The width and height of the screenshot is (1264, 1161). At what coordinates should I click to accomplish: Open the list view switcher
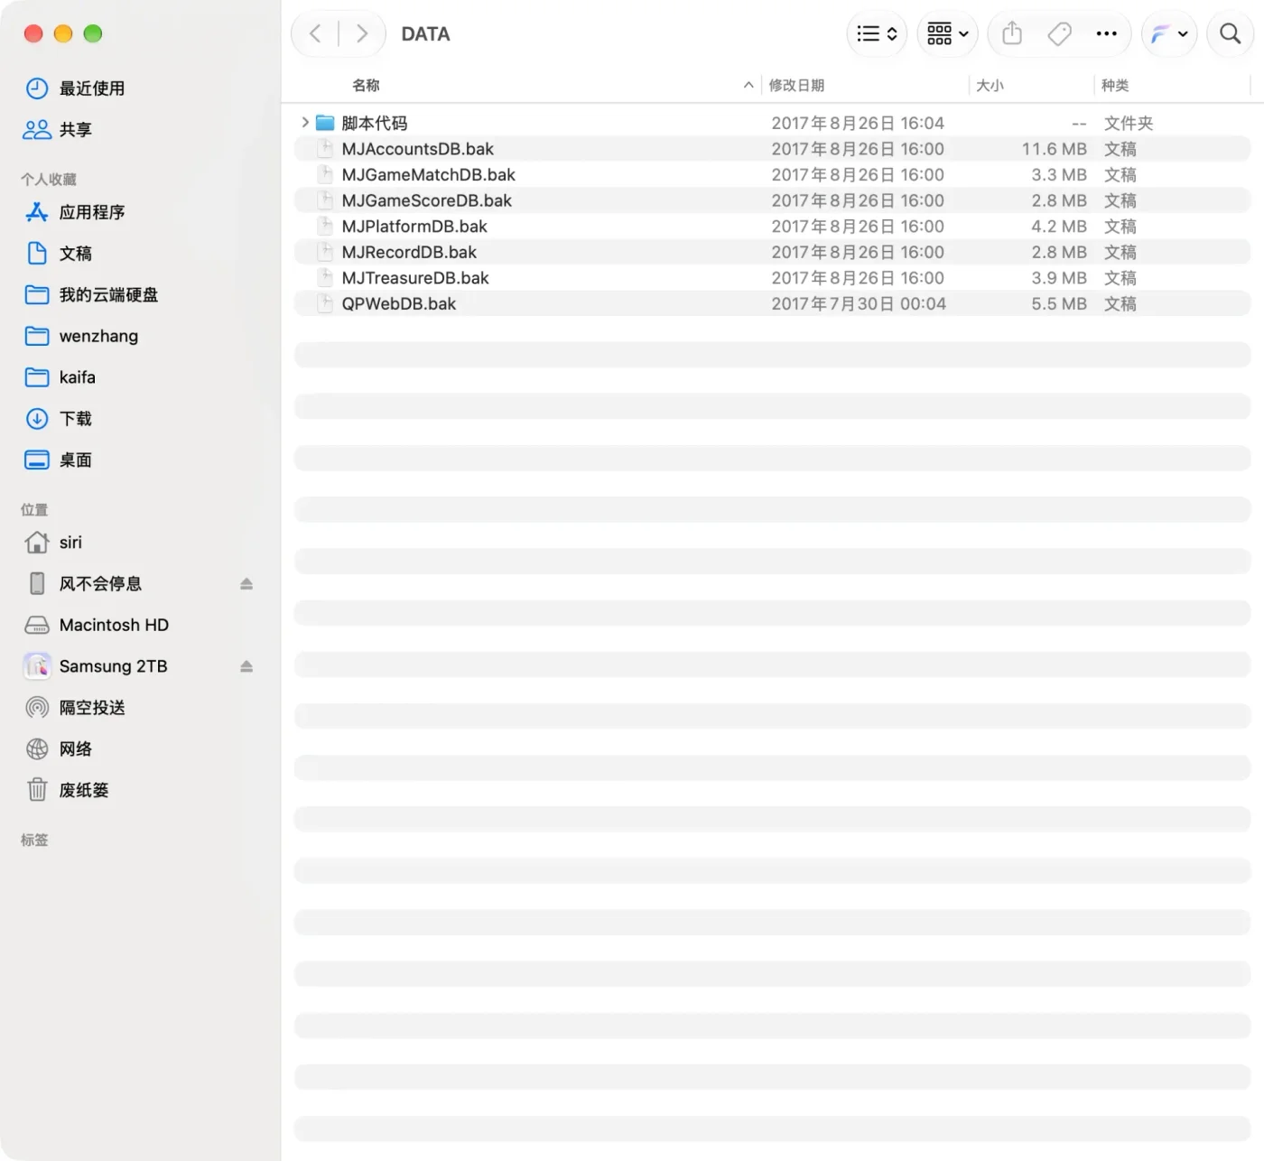coord(877,34)
